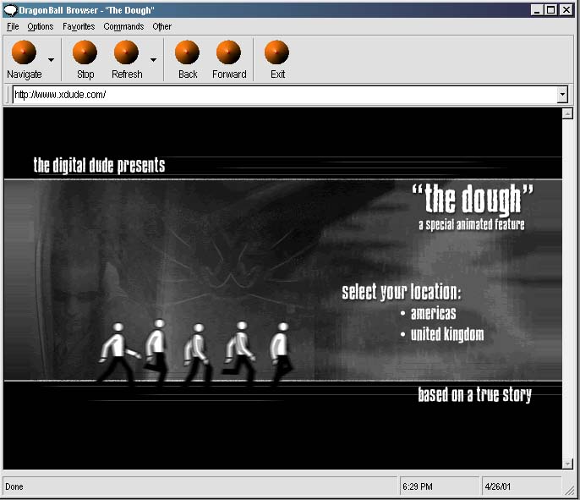
Task: Open the Favorites menu
Action: [x=79, y=26]
